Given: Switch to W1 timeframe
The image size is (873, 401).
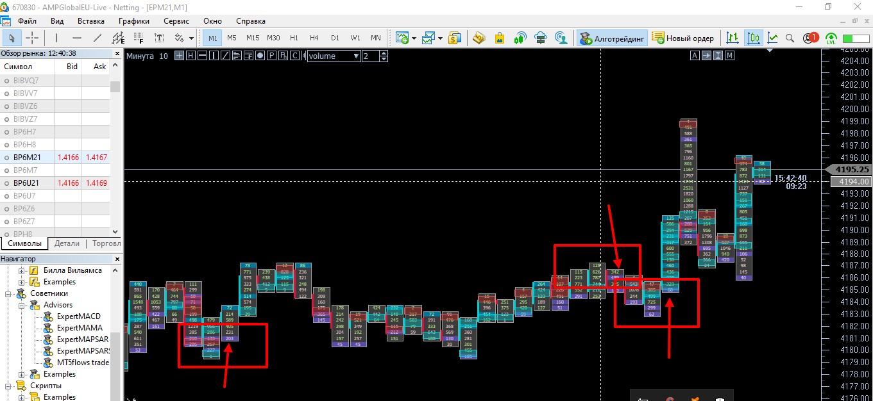Looking at the screenshot, I should 355,38.
